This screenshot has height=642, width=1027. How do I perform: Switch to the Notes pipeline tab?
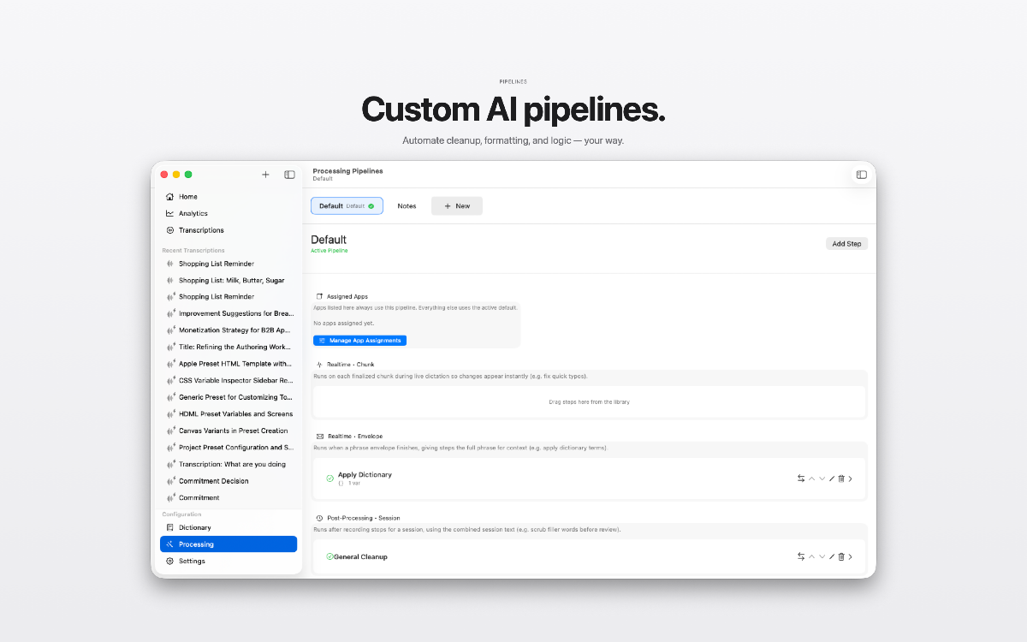point(407,206)
